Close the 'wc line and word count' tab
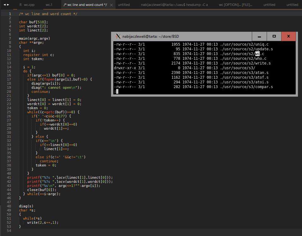Screen dimensions: 302x236 click(111, 5)
